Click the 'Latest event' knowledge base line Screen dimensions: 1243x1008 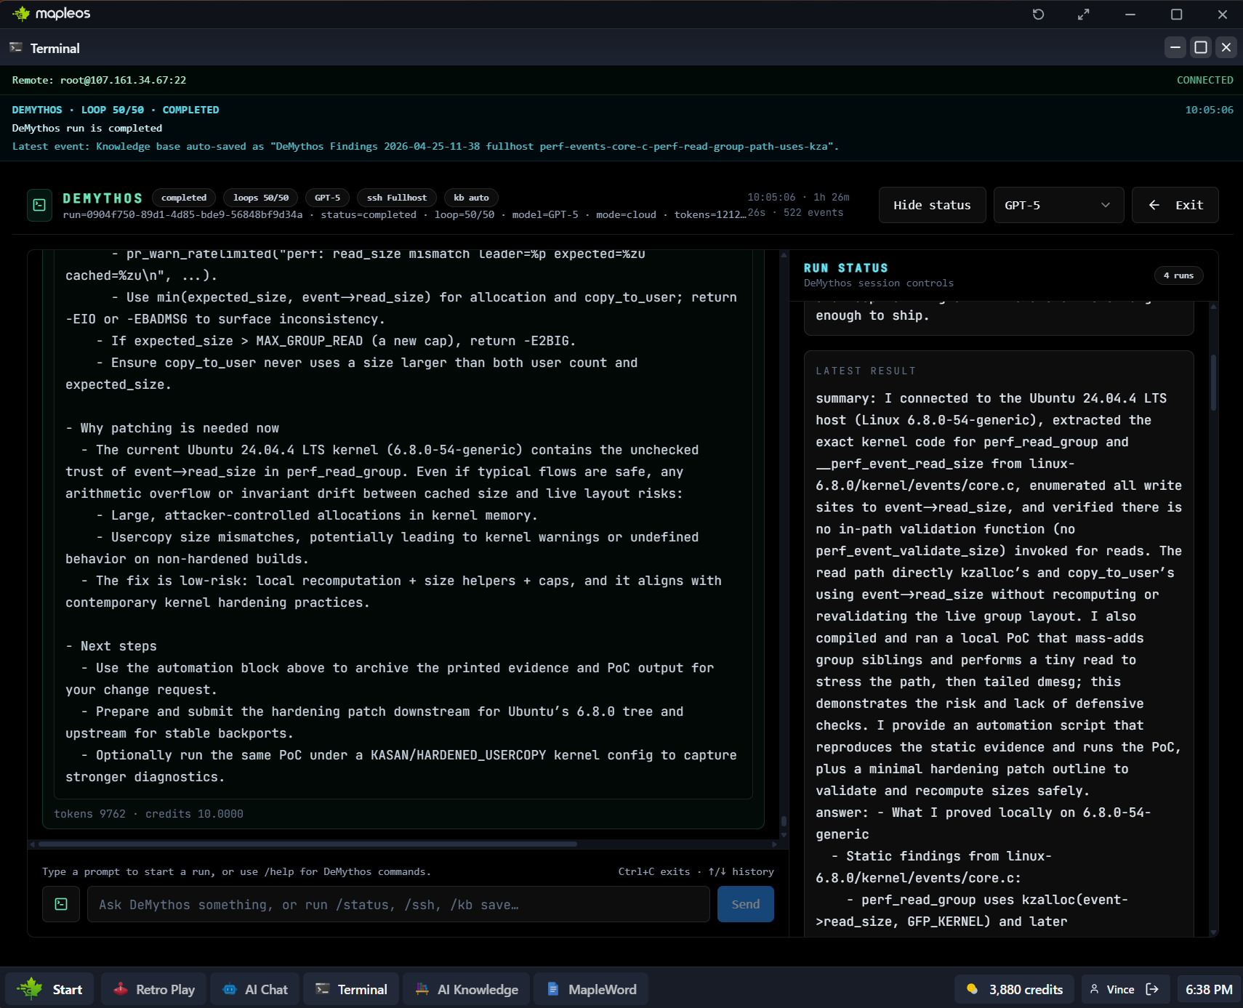pos(425,146)
